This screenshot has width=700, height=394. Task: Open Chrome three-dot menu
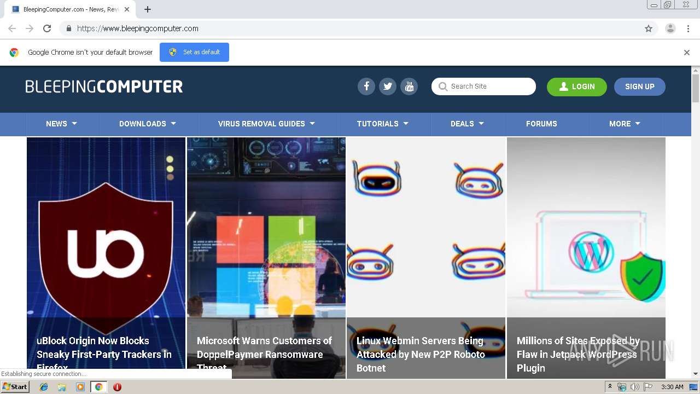pyautogui.click(x=688, y=28)
